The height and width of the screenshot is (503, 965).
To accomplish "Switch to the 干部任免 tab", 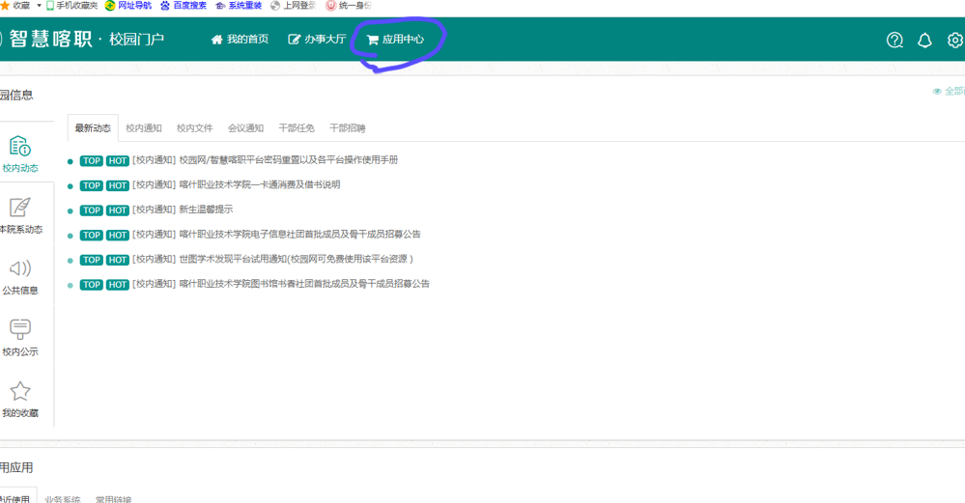I will pyautogui.click(x=297, y=127).
